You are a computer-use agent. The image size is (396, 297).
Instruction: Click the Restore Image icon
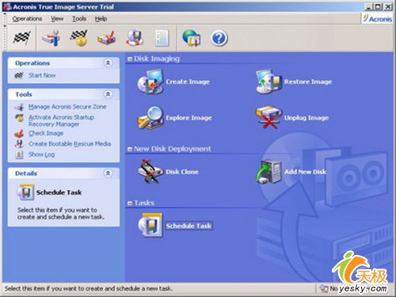pyautogui.click(x=268, y=82)
